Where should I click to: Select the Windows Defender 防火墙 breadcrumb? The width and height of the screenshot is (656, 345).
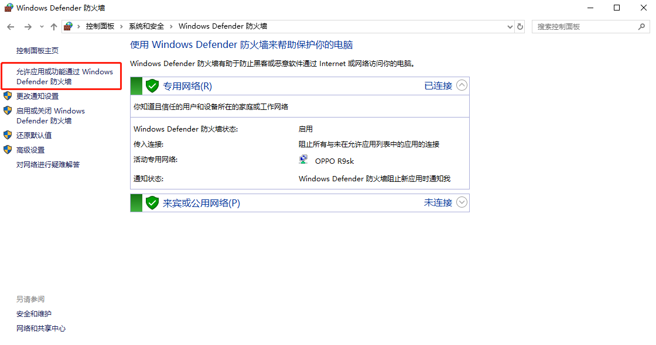pyautogui.click(x=223, y=26)
